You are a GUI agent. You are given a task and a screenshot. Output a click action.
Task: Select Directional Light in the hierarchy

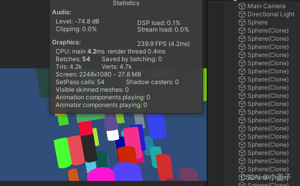(271, 14)
